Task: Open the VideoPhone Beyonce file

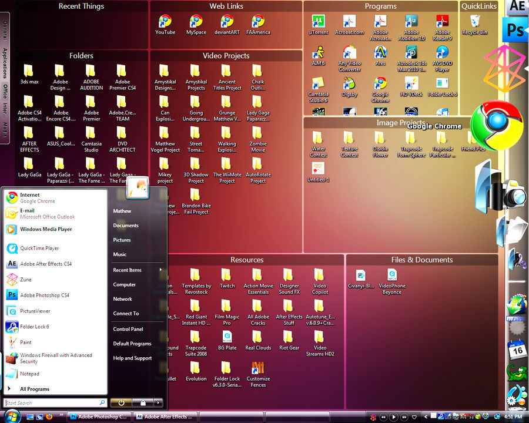Action: tap(391, 281)
